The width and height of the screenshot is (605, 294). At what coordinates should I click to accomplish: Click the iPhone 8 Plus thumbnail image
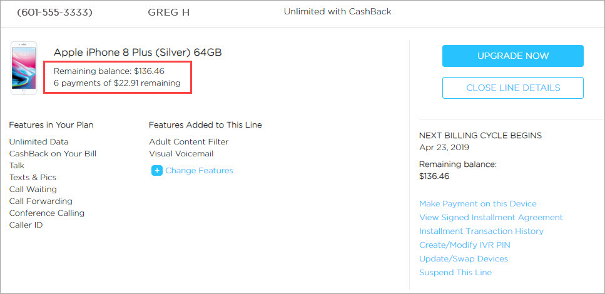tap(24, 68)
